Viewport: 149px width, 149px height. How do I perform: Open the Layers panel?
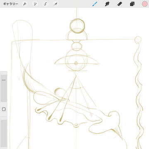click(x=132, y=4)
